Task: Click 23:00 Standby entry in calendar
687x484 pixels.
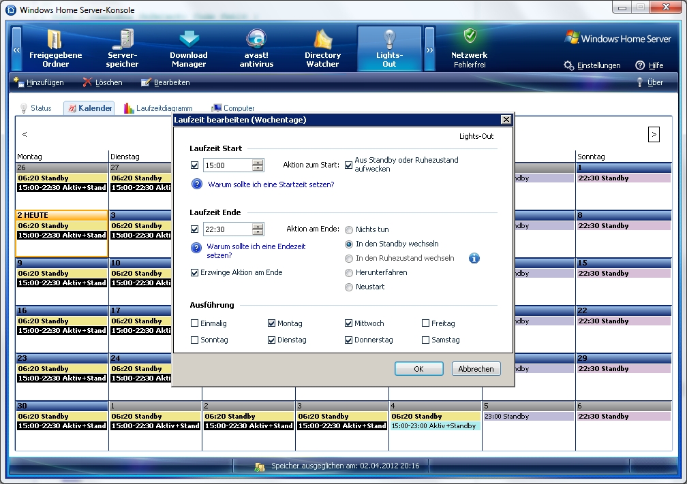Action: coord(529,416)
